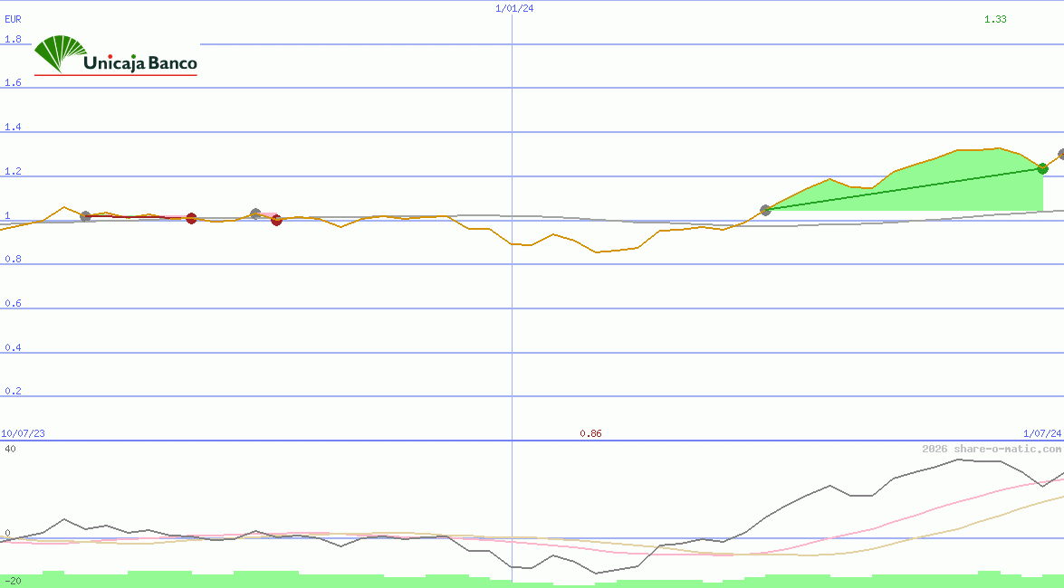Image resolution: width=1064 pixels, height=588 pixels.
Task: Click the gray buy marker starting the green area
Action: pyautogui.click(x=765, y=210)
